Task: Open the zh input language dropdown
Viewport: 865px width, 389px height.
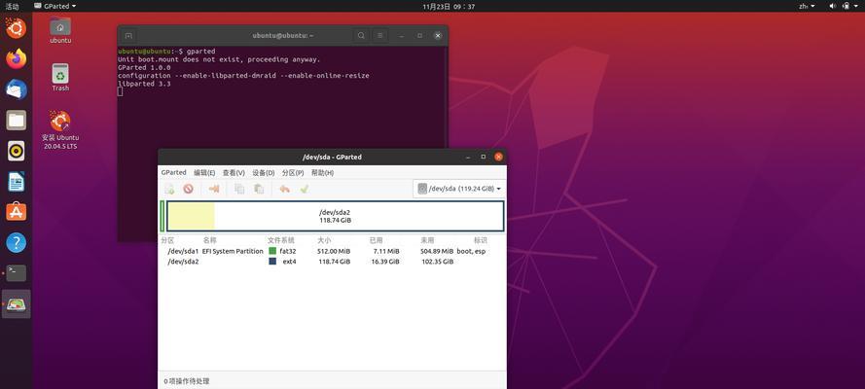Action: click(x=808, y=6)
